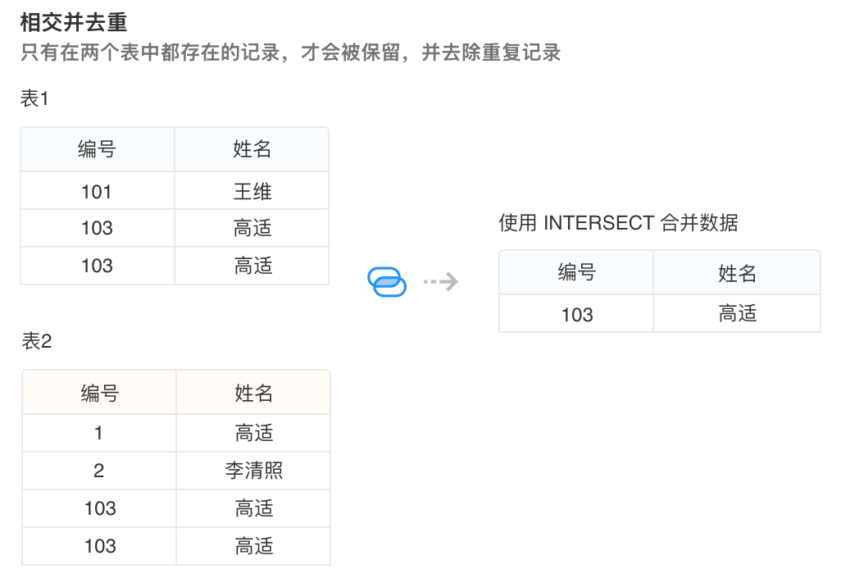Click the gray description text under the heading
This screenshot has width=841, height=569.
coord(290,53)
